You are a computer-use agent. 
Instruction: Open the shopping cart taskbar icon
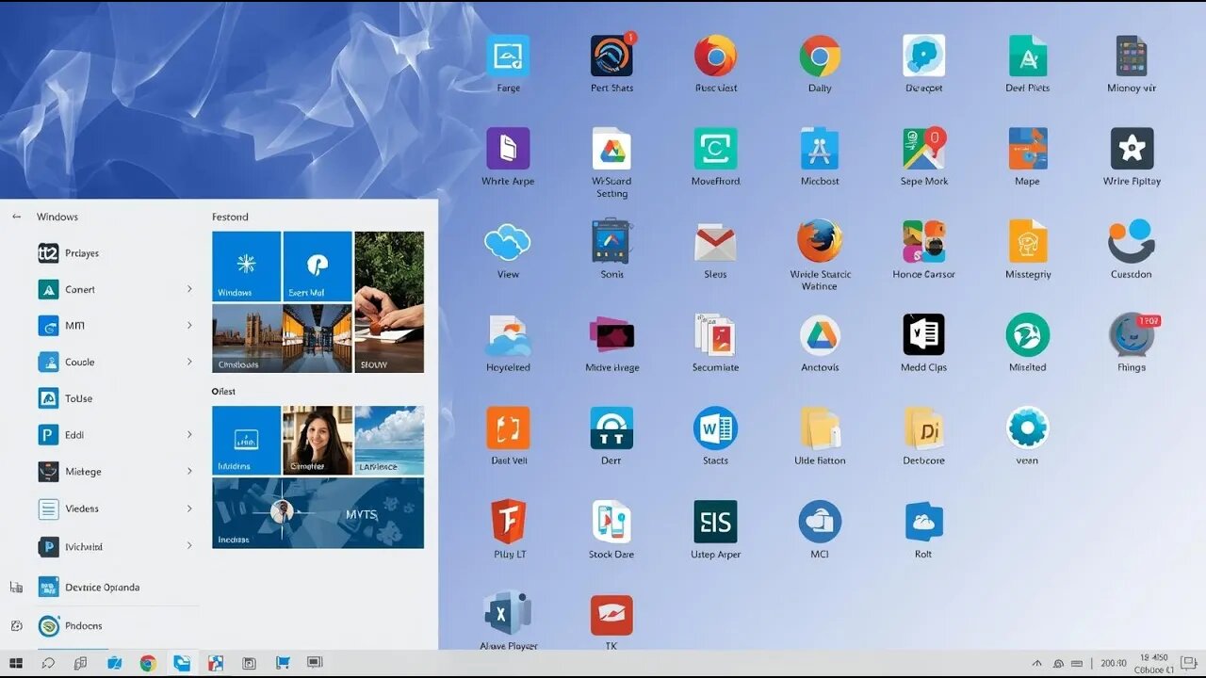282,664
